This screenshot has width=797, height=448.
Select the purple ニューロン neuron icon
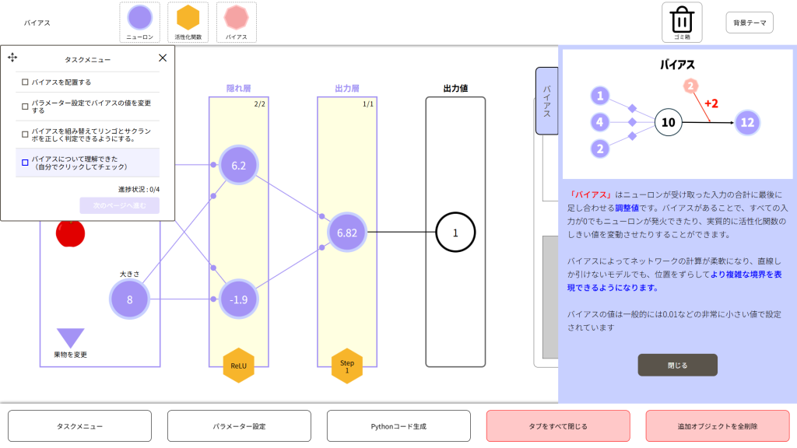(139, 18)
